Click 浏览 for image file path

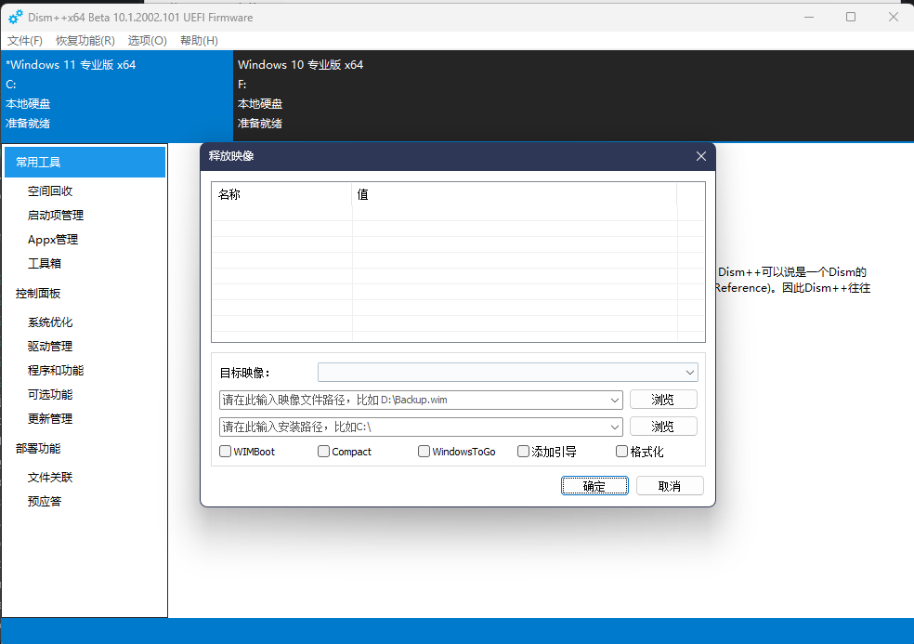(663, 400)
